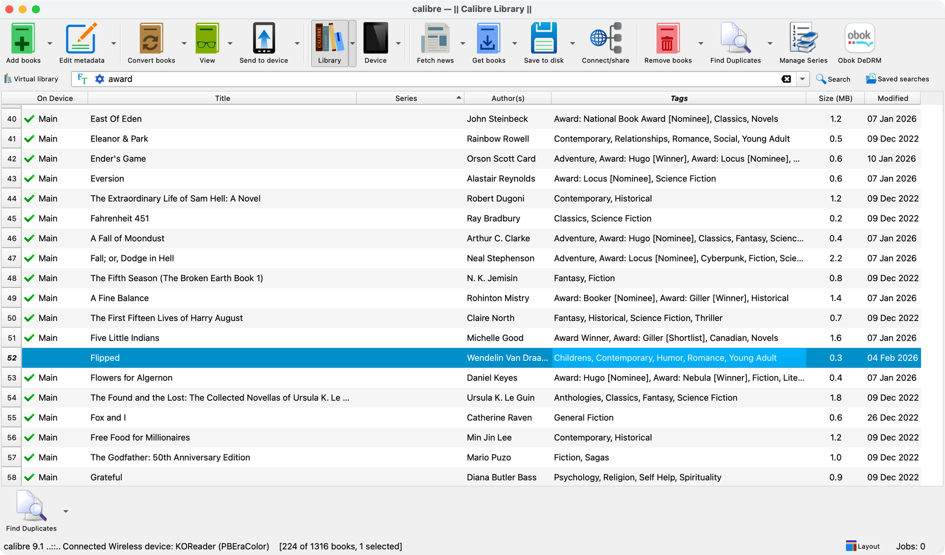
Task: Sort by the Tags column header
Action: pyautogui.click(x=678, y=98)
